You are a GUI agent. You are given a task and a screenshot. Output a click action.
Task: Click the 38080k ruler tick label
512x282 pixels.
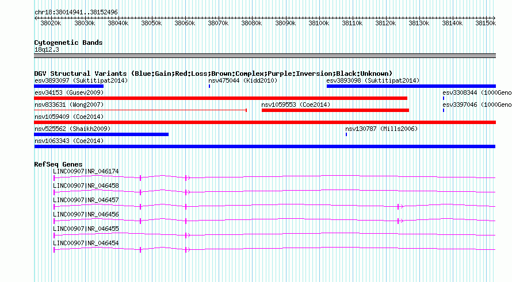tap(251, 24)
